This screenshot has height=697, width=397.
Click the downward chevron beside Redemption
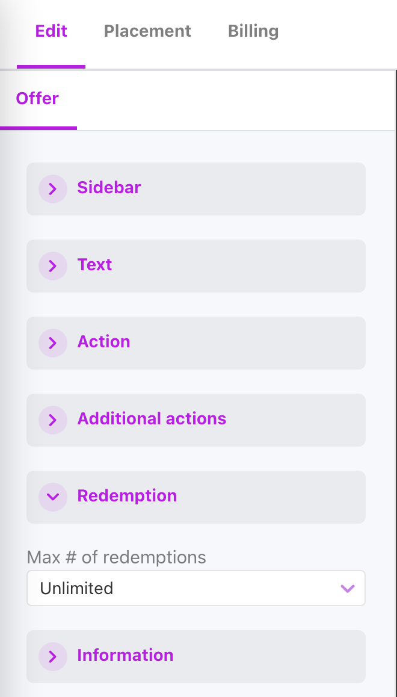53,497
